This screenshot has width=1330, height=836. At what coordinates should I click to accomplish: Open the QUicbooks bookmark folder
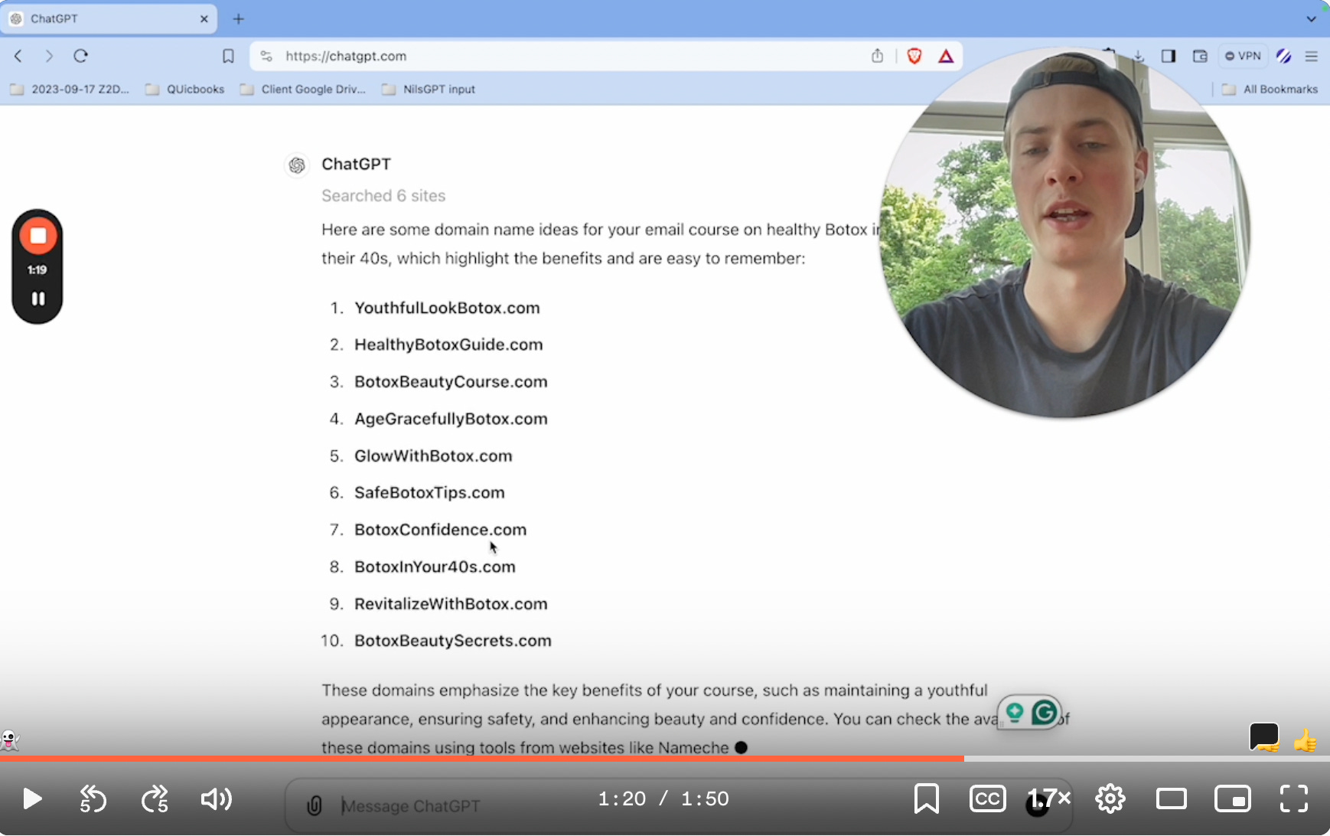tap(185, 90)
